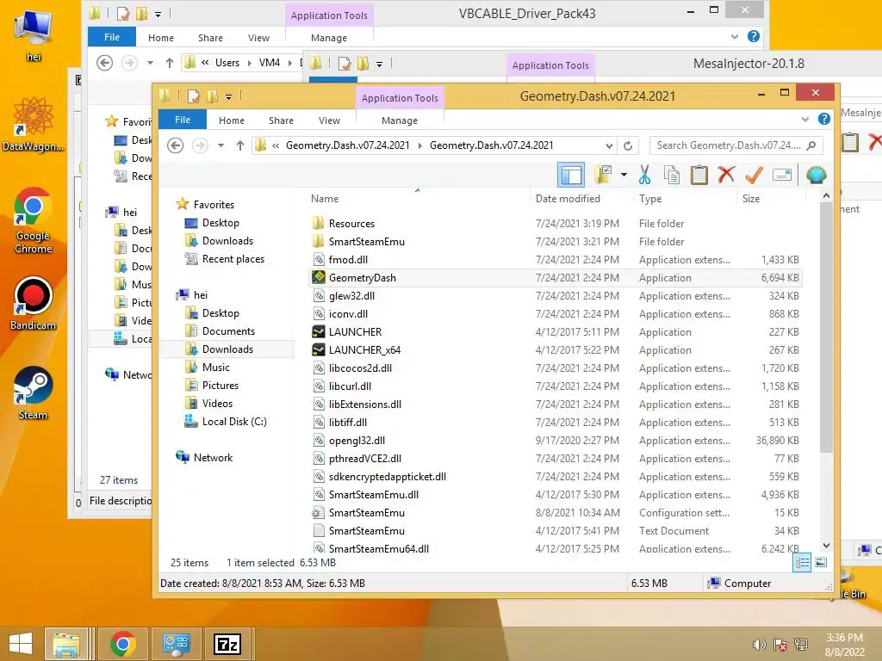882x661 pixels.
Task: Select SmartSteamEmu configuration settings file
Action: (556, 513)
